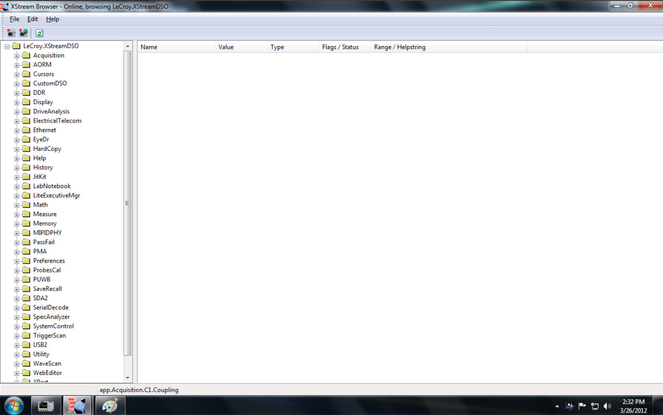Open the File menu
This screenshot has height=415, width=663.
pyautogui.click(x=14, y=19)
